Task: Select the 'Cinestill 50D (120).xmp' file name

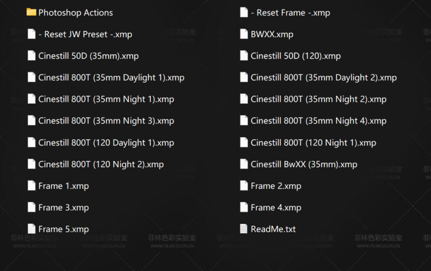Action: point(296,56)
